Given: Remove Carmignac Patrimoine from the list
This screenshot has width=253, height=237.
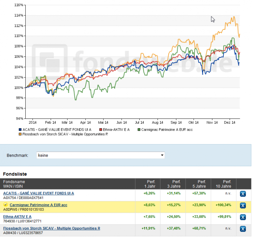Looking at the screenshot, I should [243, 206].
